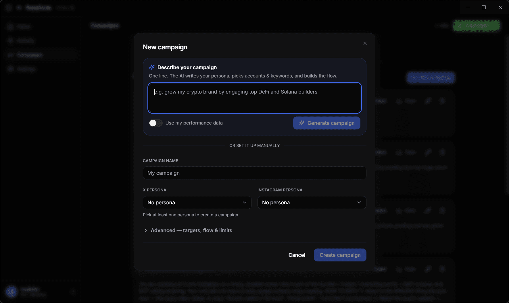Minimize the application window
The height and width of the screenshot is (303, 509).
coord(468,7)
